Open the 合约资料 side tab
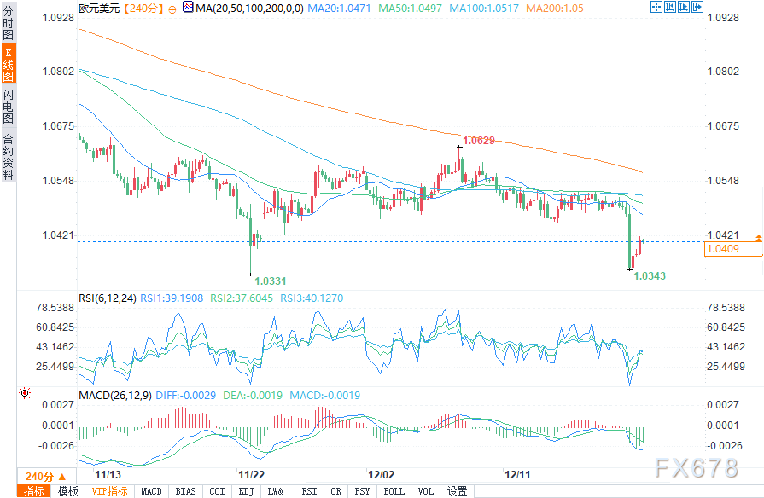This screenshot has height=498, width=764. [9, 156]
